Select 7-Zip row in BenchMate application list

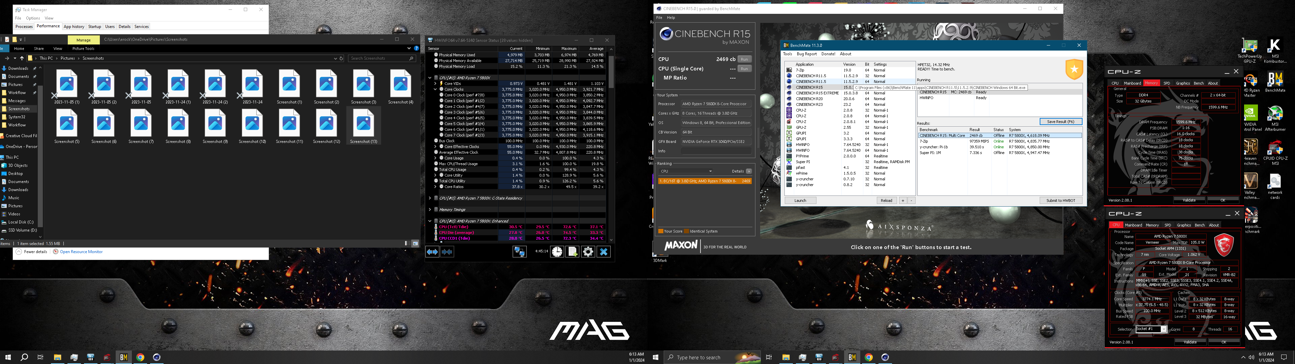[x=850, y=70]
